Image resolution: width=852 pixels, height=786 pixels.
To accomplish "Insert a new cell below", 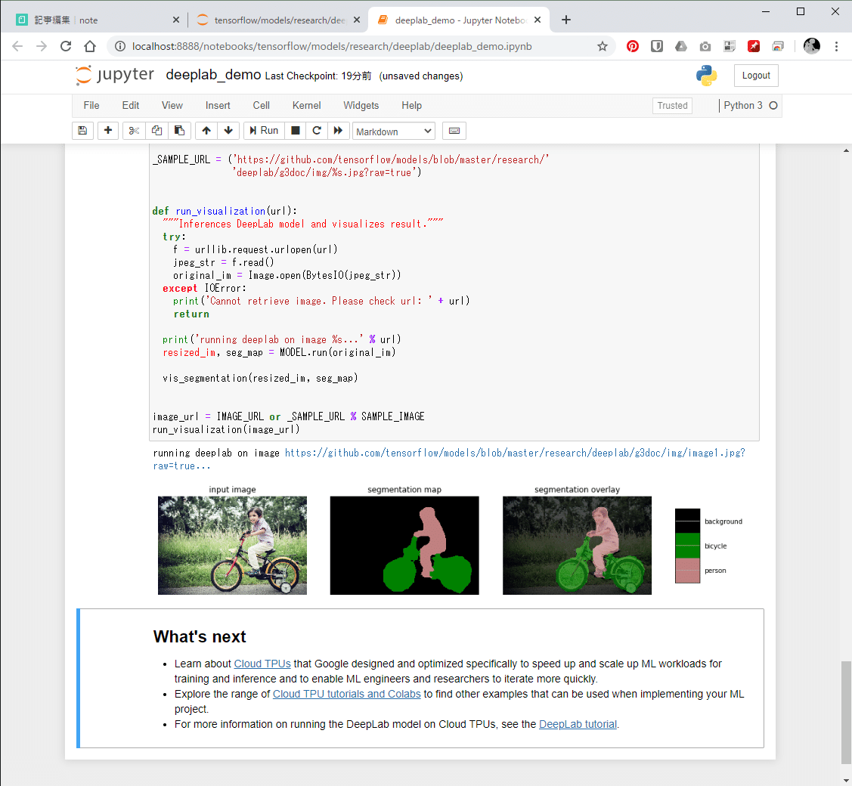I will coord(108,130).
